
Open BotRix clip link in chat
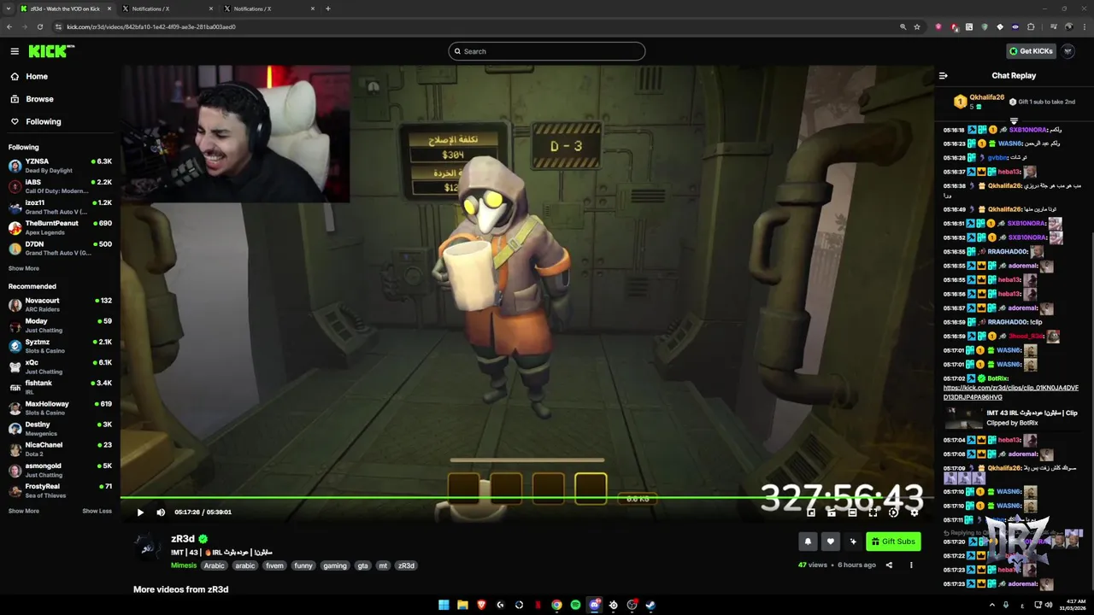point(1011,392)
